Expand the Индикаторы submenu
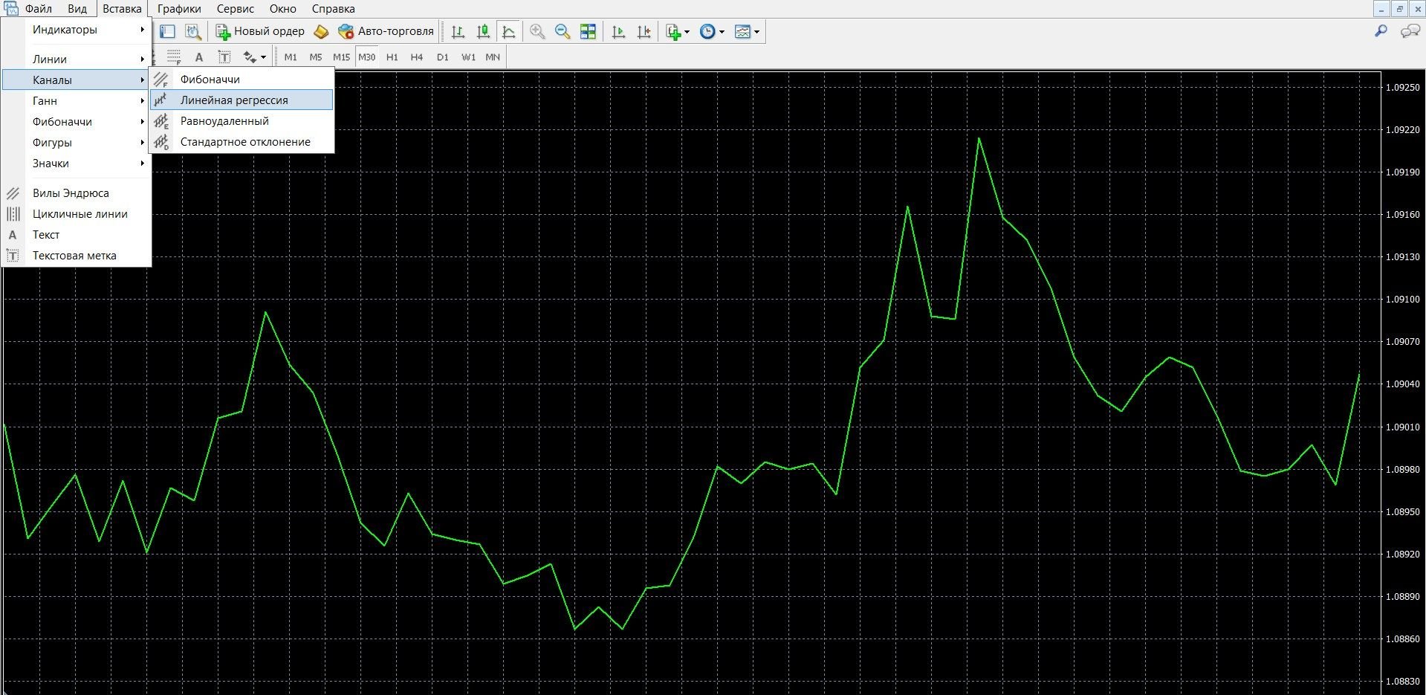 (77, 30)
